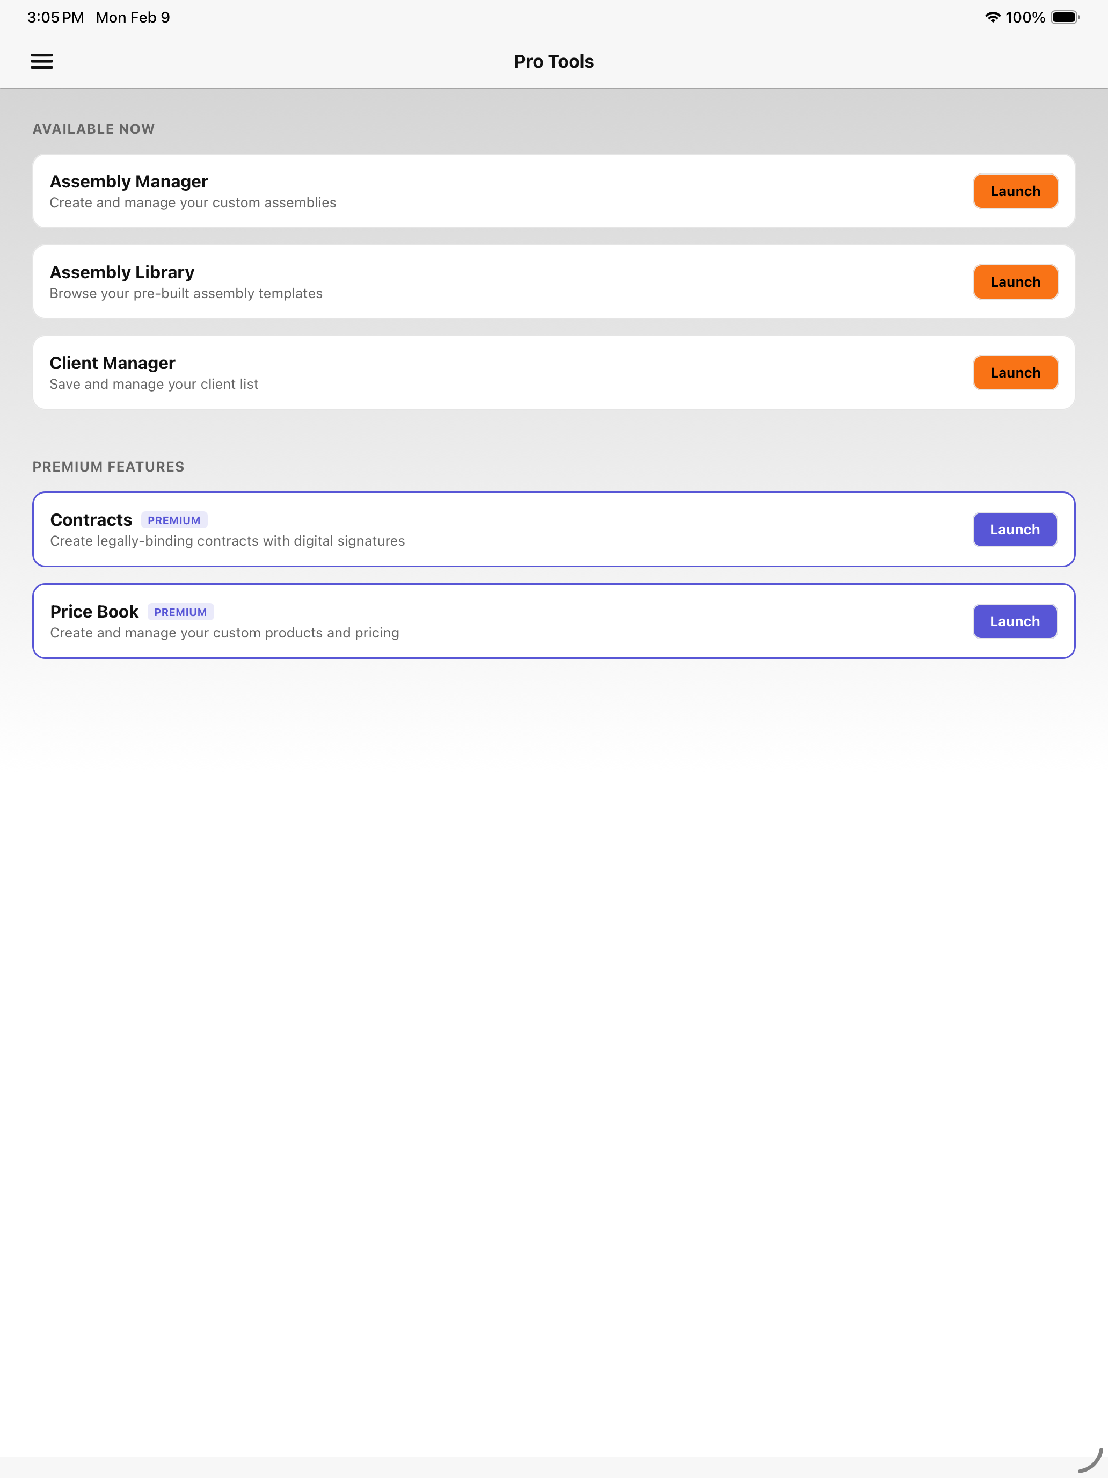The height and width of the screenshot is (1478, 1108).
Task: Select the Contracts title text
Action: coord(91,520)
